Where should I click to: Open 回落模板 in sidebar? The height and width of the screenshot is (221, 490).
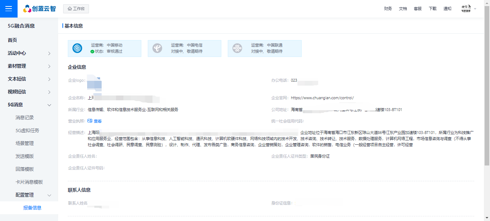coord(29,169)
